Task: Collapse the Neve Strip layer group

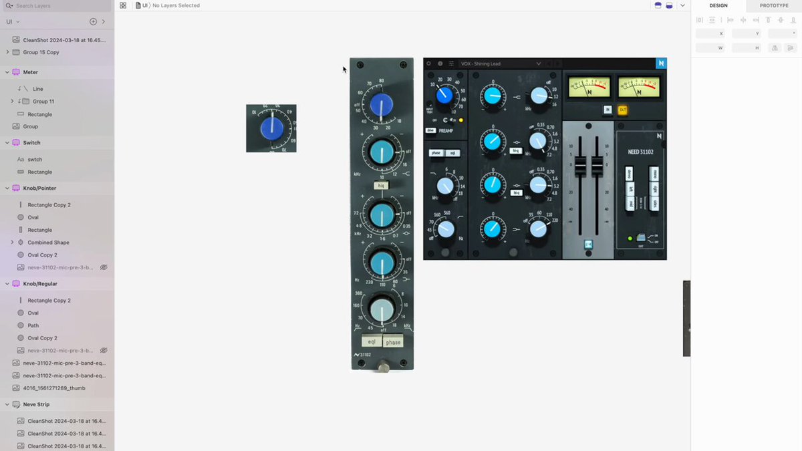Action: 7,405
